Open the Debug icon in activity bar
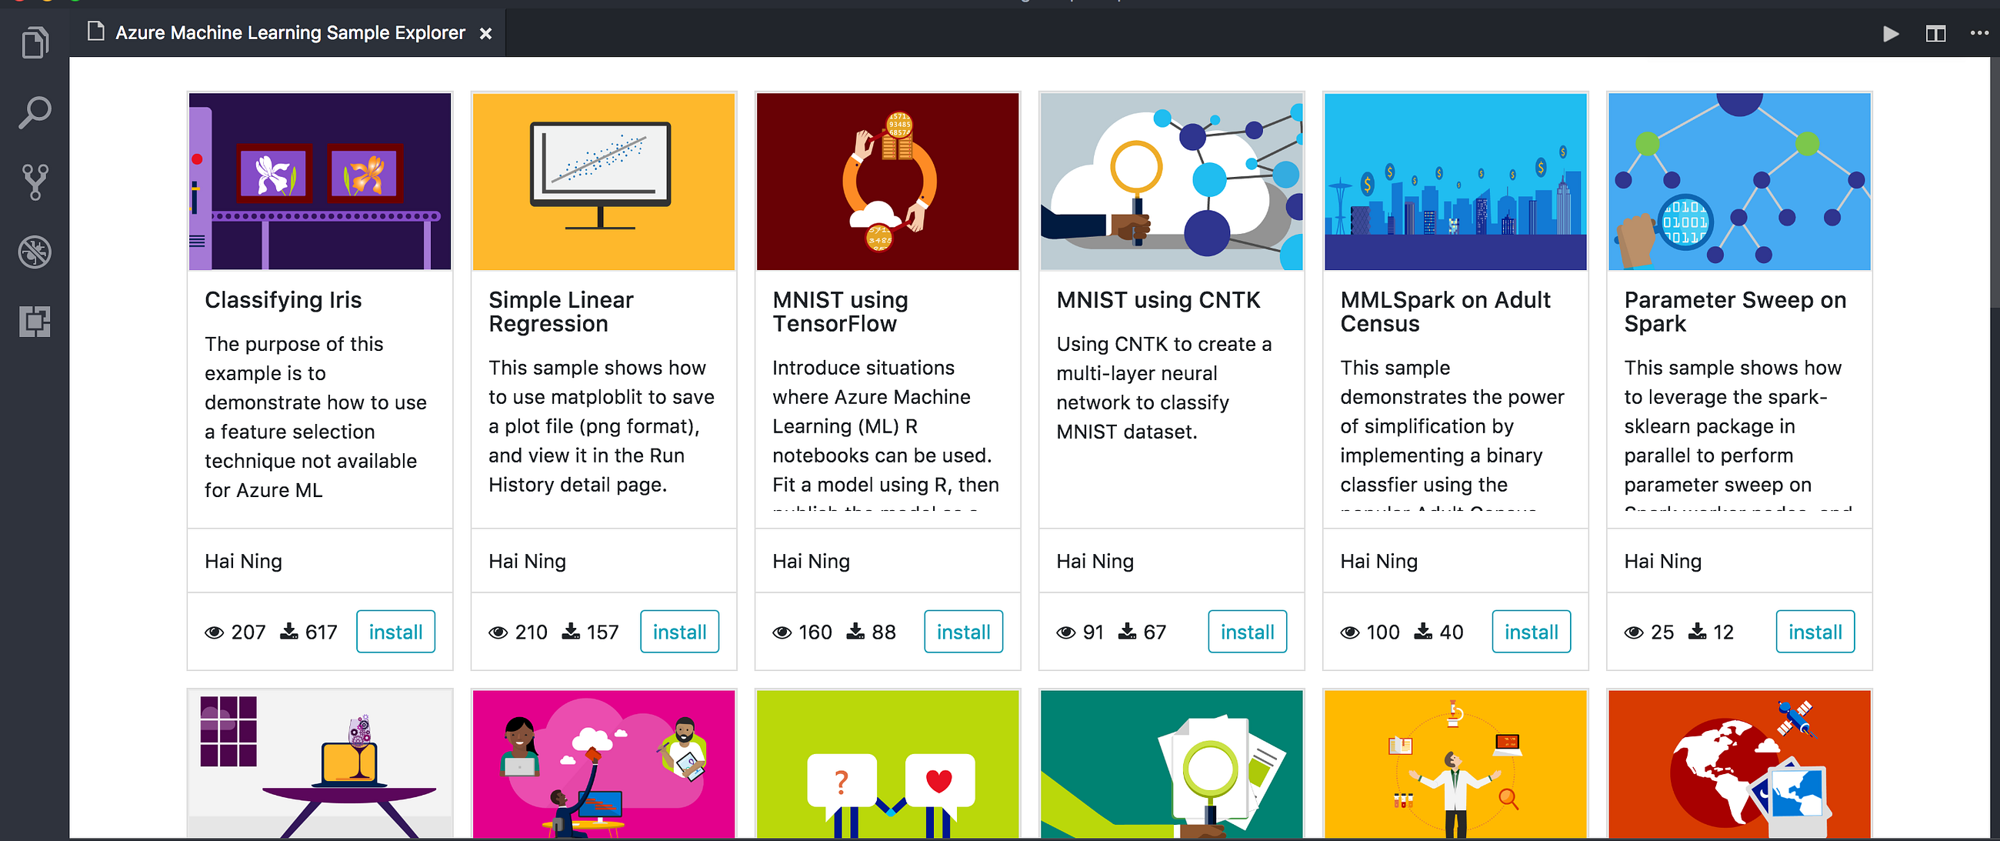 pyautogui.click(x=34, y=252)
